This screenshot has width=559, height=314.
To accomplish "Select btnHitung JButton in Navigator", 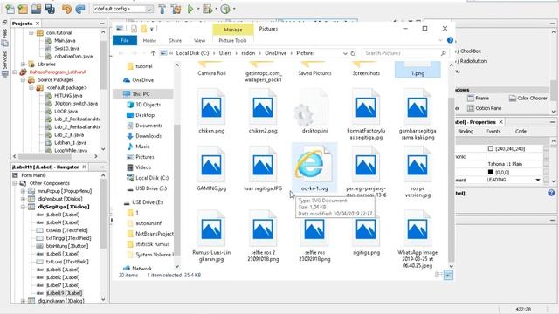I will 62,246.
